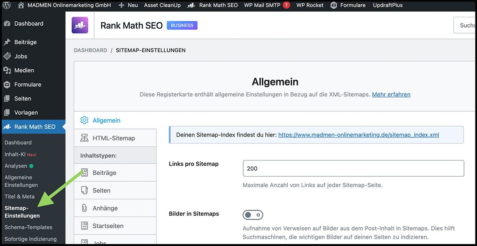Click the home icon beside MADMEN Onlinemarketing
This screenshot has width=477, height=246.
[x=21, y=5]
